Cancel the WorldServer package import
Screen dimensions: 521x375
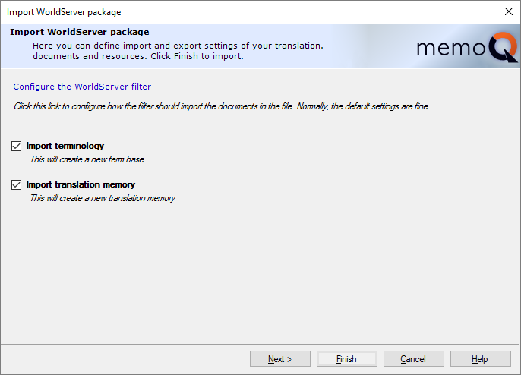pyautogui.click(x=413, y=359)
